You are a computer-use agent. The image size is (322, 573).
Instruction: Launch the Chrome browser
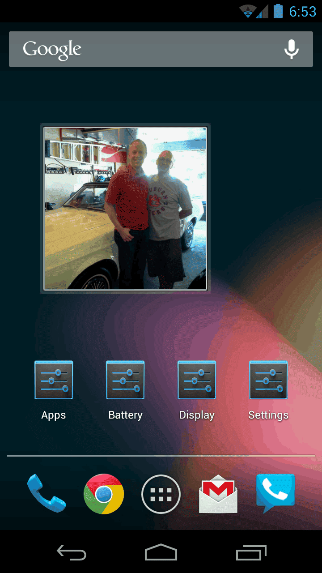[x=104, y=494]
